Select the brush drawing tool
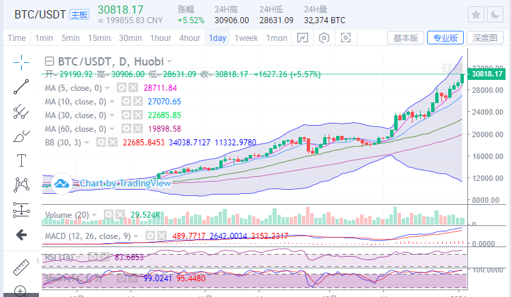Screen dimensions: 511x297 point(21,136)
